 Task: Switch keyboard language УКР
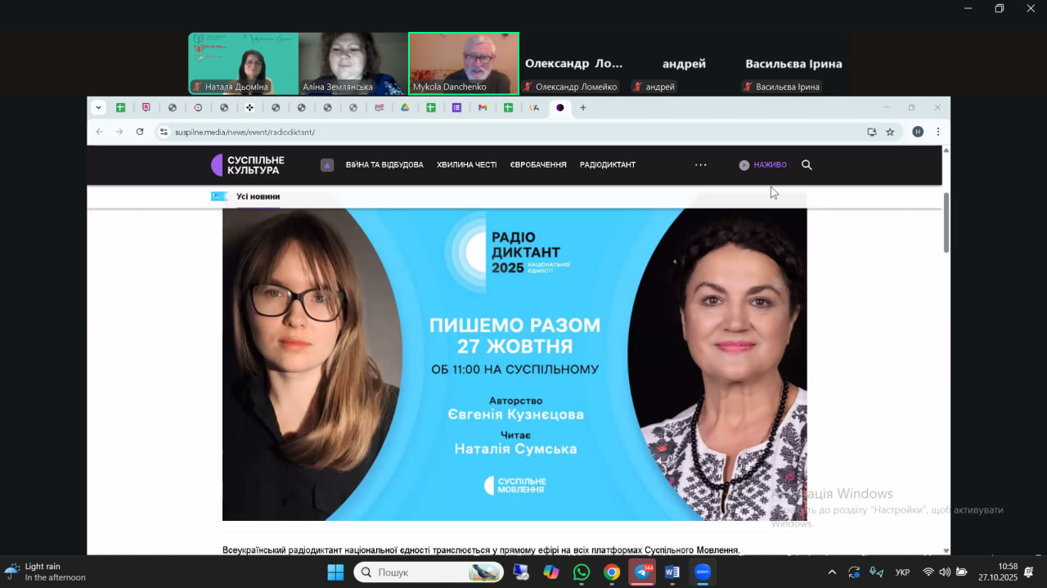[903, 572]
